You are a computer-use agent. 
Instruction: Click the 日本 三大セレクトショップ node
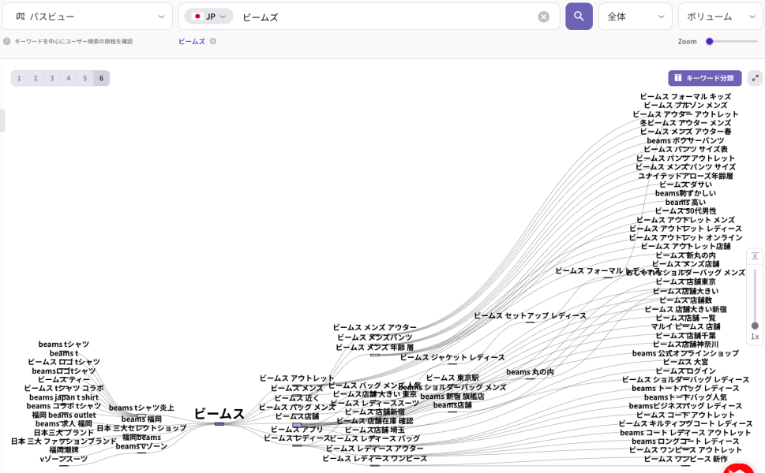click(x=141, y=428)
